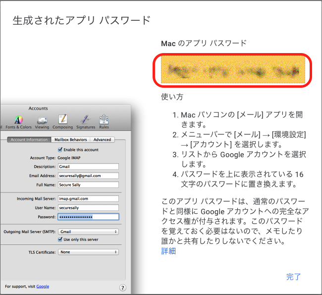This screenshot has height=295, width=322.
Task: Click the Full Name input field
Action: point(88,185)
